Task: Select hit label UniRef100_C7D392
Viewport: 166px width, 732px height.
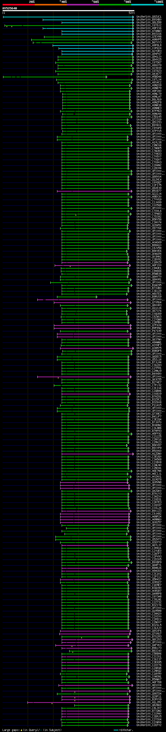Action: coord(149,217)
